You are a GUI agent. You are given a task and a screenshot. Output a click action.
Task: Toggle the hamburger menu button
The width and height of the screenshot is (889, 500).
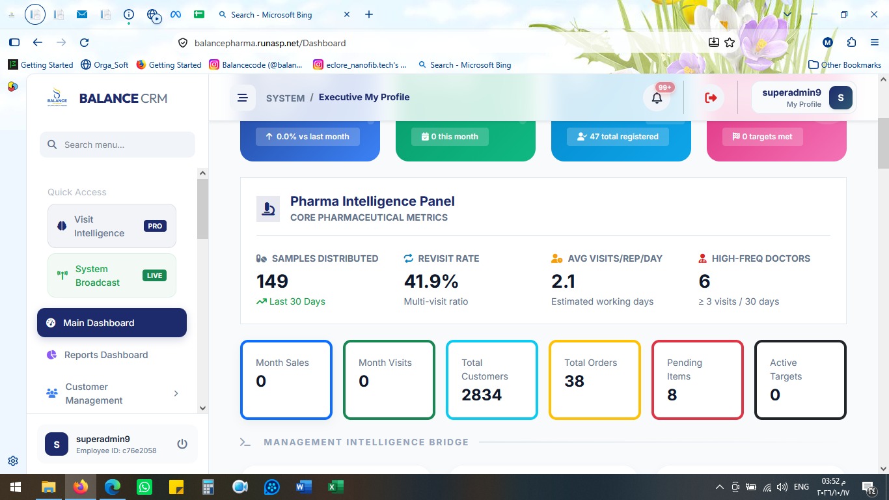242,98
